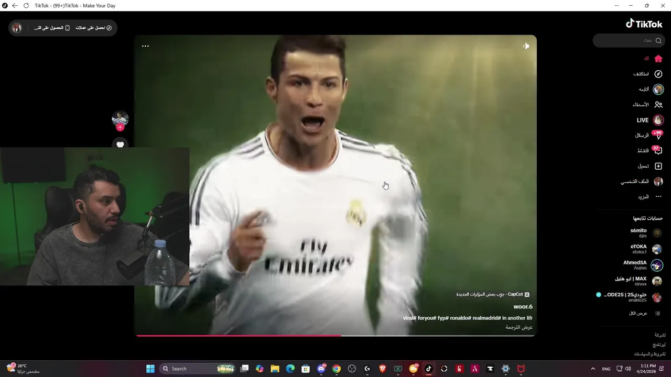This screenshot has width=671, height=377.
Task: Open the Profile avatar in sidebar
Action: [x=658, y=182]
